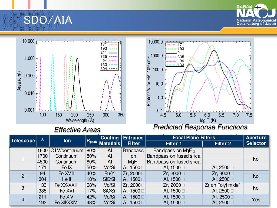Click 'National Astronomical Observatory of Japan' text
Viewport: 277px width, 208px height.
(x=256, y=22)
